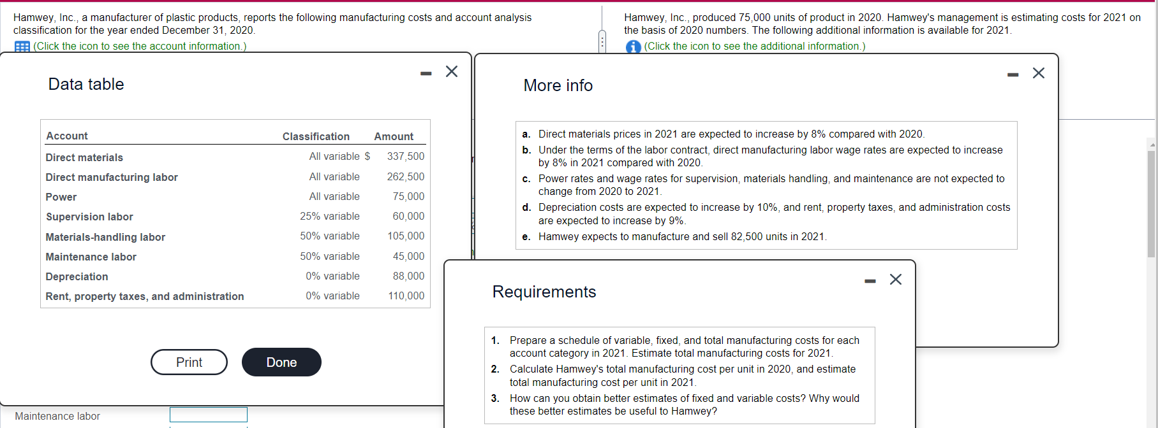Screen dimensions: 1158x428
Task: Click item b about labor contract wage rates
Action: click(x=770, y=156)
